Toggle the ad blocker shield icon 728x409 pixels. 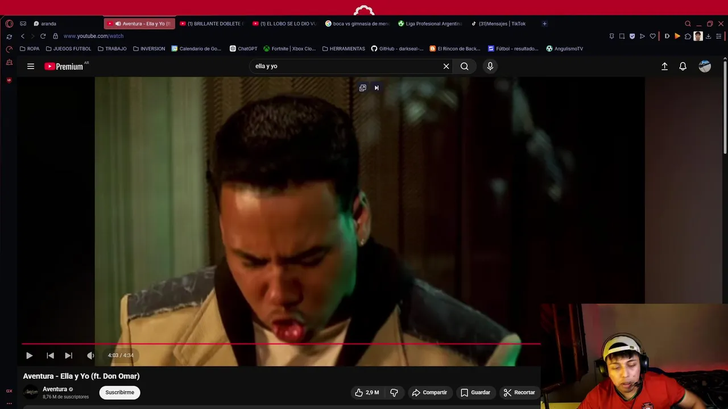[x=632, y=36]
